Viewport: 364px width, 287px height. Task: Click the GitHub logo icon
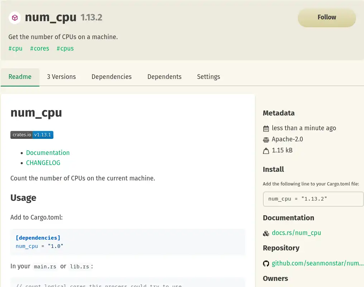coord(266,264)
